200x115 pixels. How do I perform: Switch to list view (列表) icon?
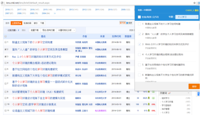tap(122, 23)
